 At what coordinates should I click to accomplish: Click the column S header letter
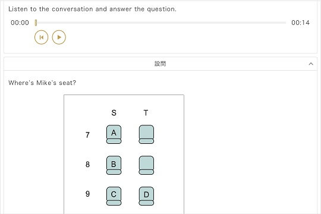point(114,112)
